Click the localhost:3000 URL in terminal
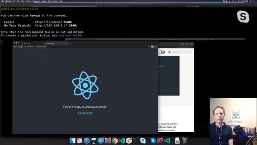This screenshot has width=257, height=145. [53, 22]
